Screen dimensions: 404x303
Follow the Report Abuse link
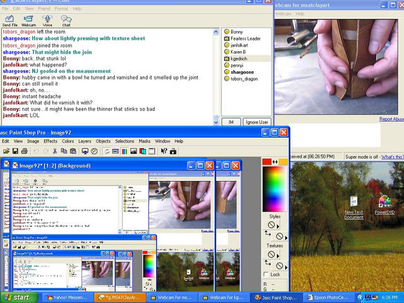click(391, 119)
